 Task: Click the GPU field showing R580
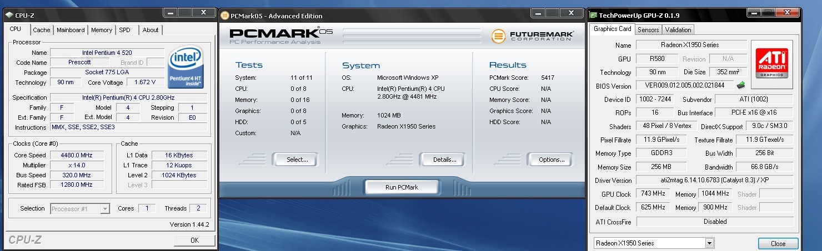(x=657, y=59)
